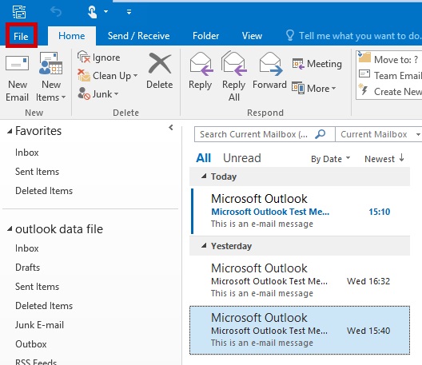Image resolution: width=422 pixels, height=365 pixels.
Task: Click the Clean Up icon
Action: pos(84,75)
